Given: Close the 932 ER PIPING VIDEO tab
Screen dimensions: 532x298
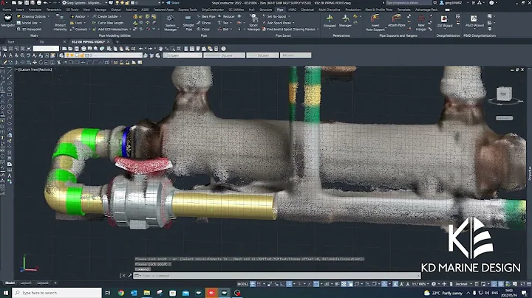Looking at the screenshot, I should point(109,41).
